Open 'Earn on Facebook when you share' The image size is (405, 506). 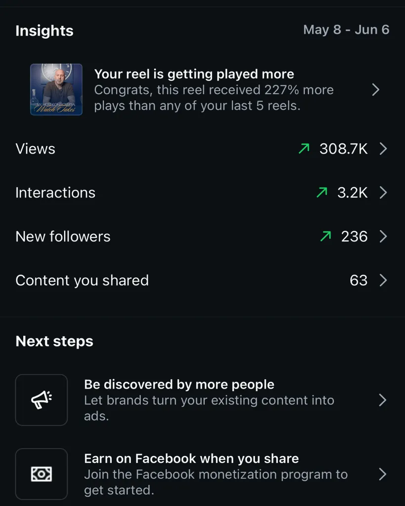pyautogui.click(x=192, y=459)
